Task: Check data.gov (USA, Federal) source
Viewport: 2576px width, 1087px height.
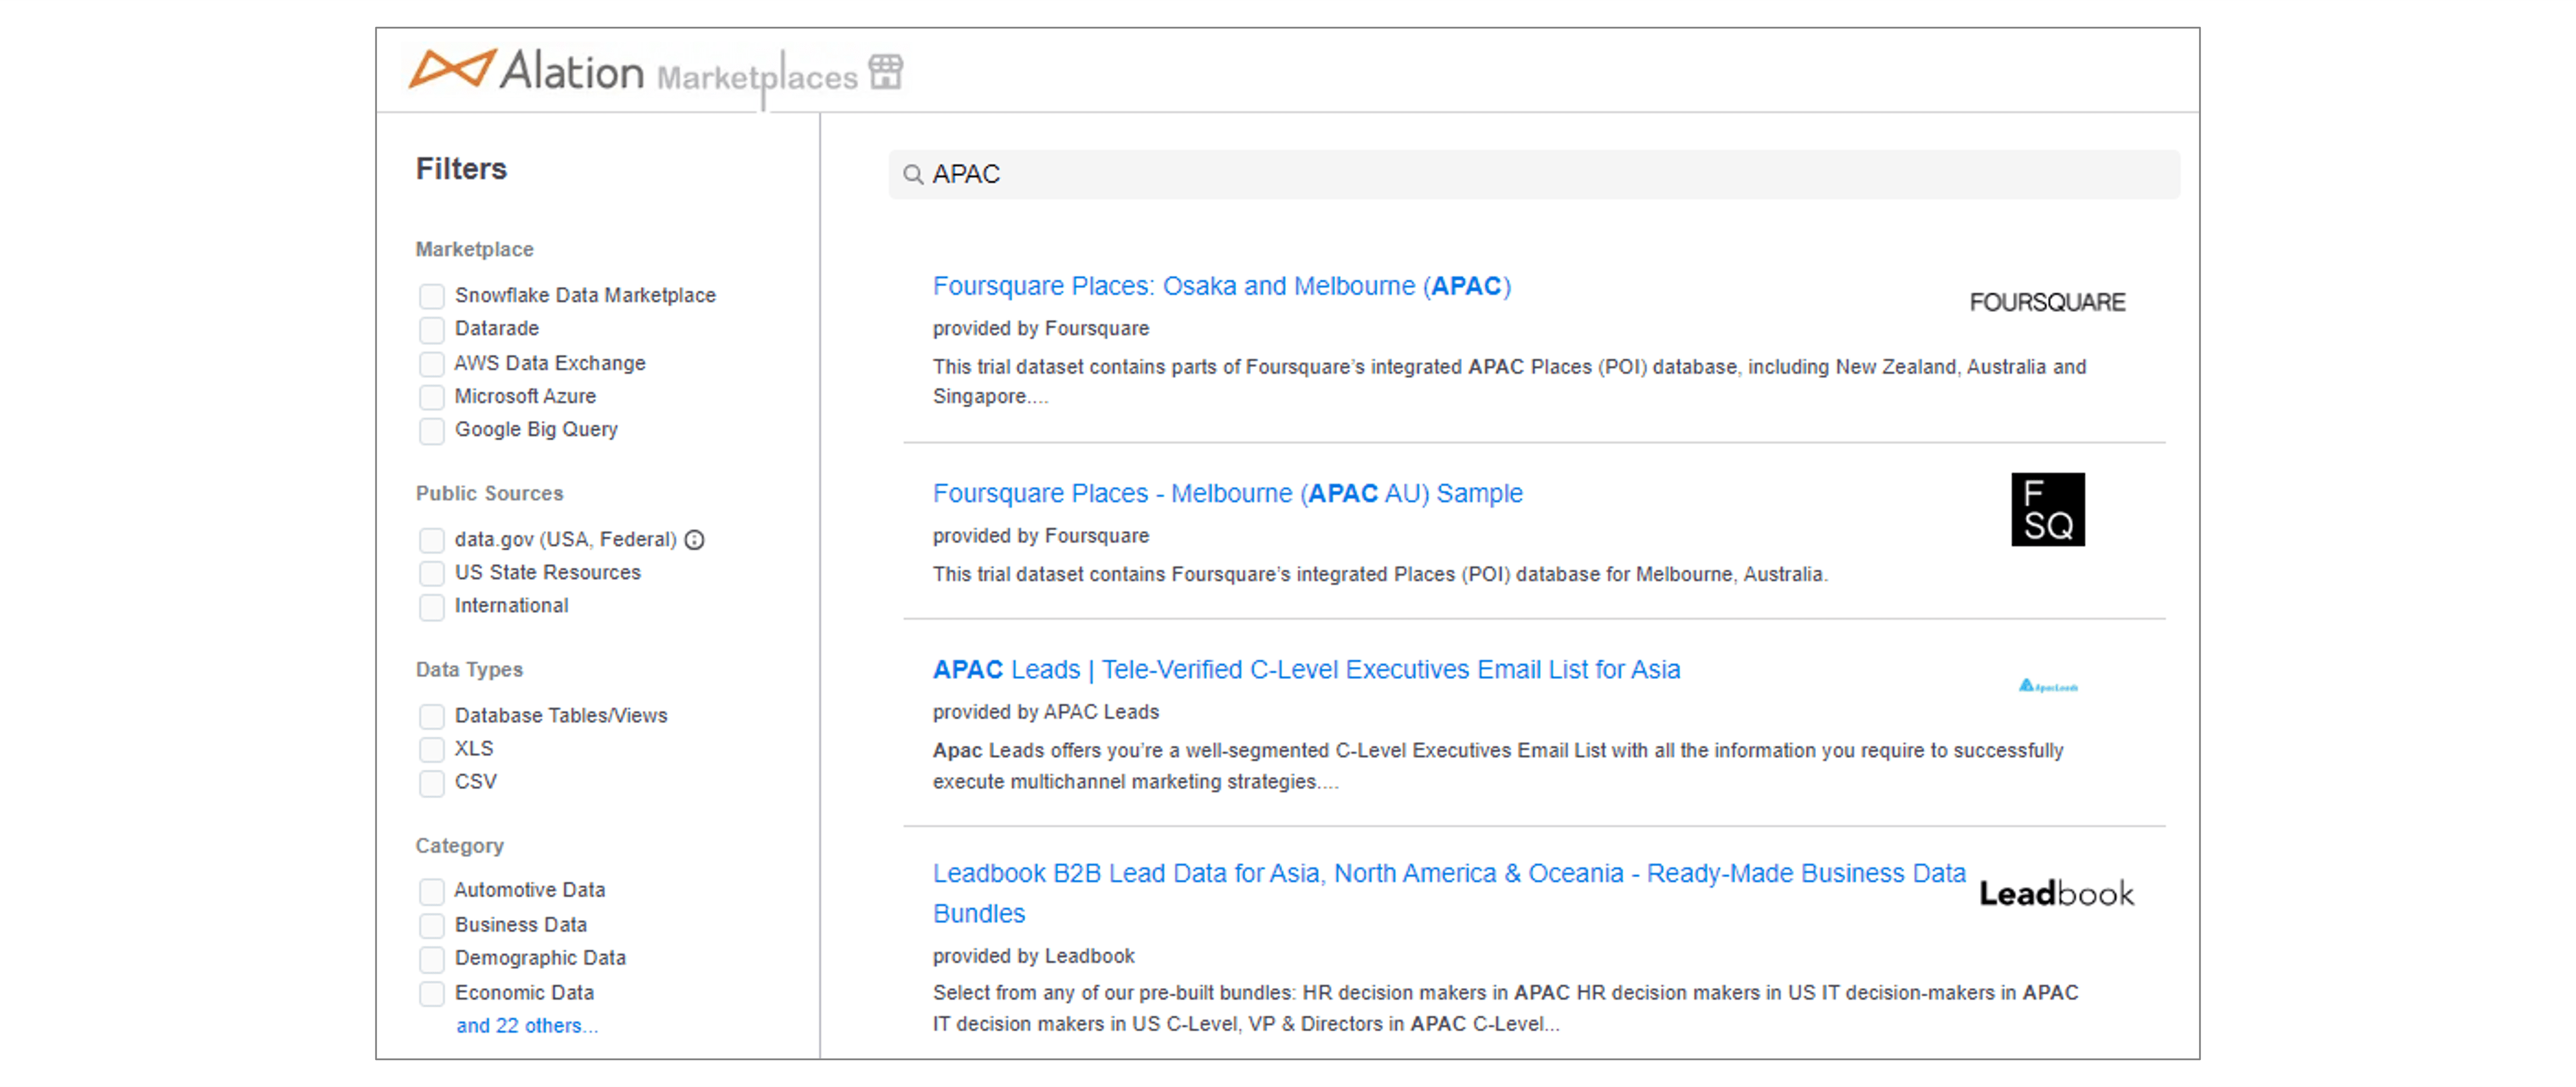Action: point(431,540)
